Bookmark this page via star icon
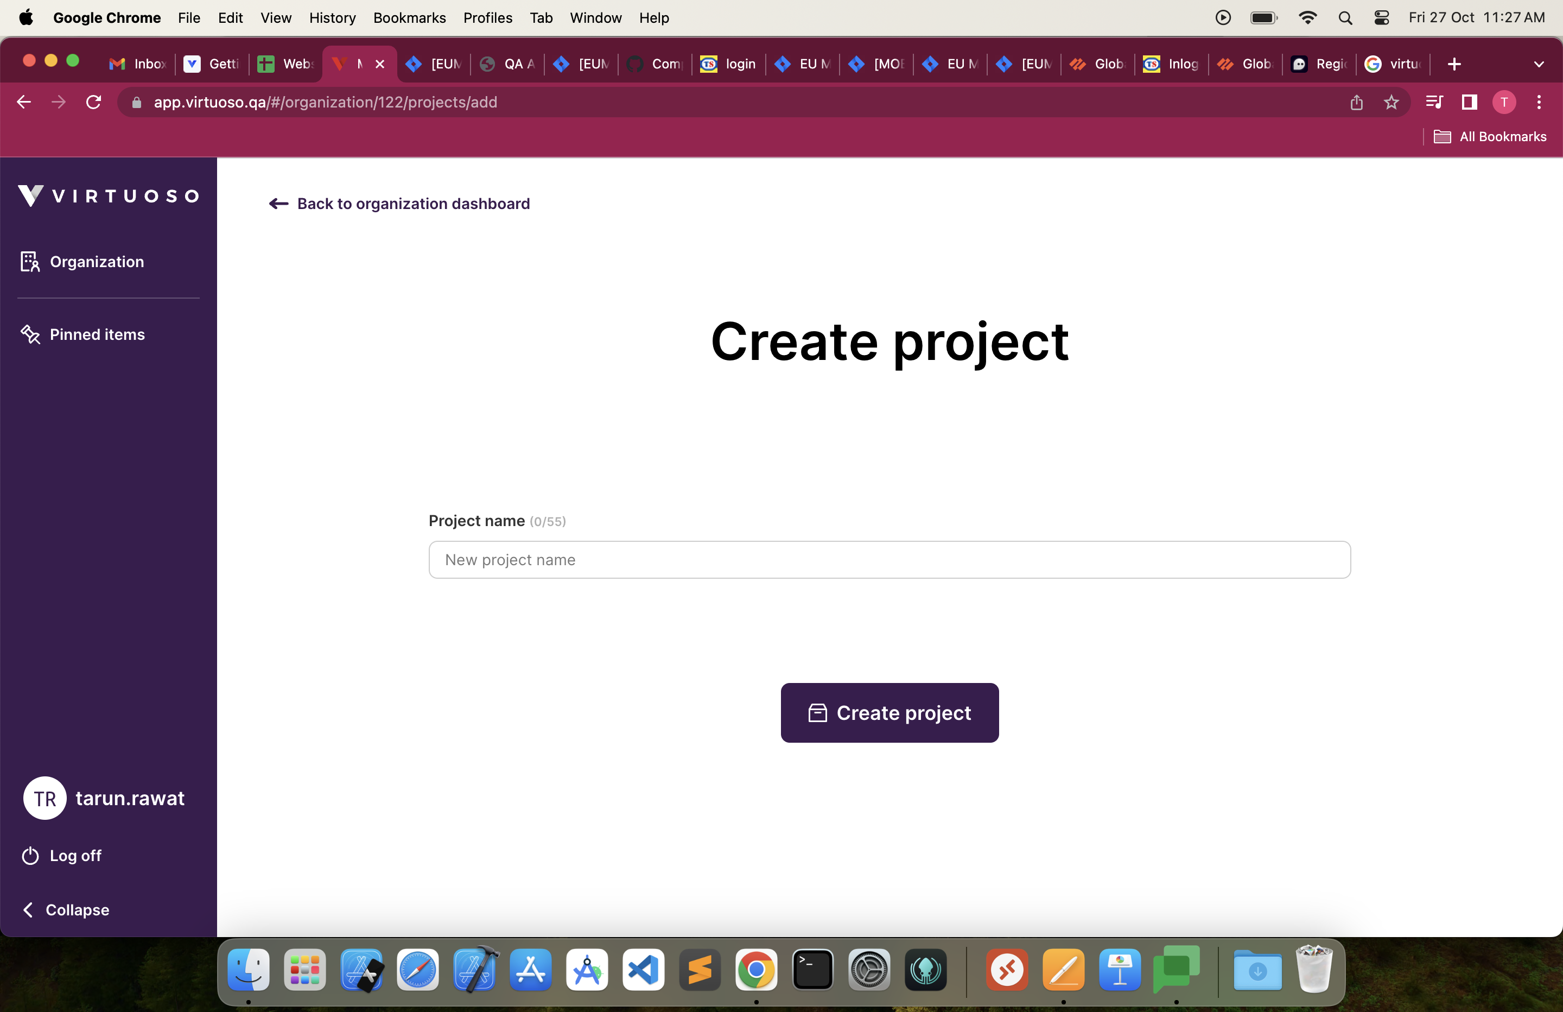 click(1392, 102)
